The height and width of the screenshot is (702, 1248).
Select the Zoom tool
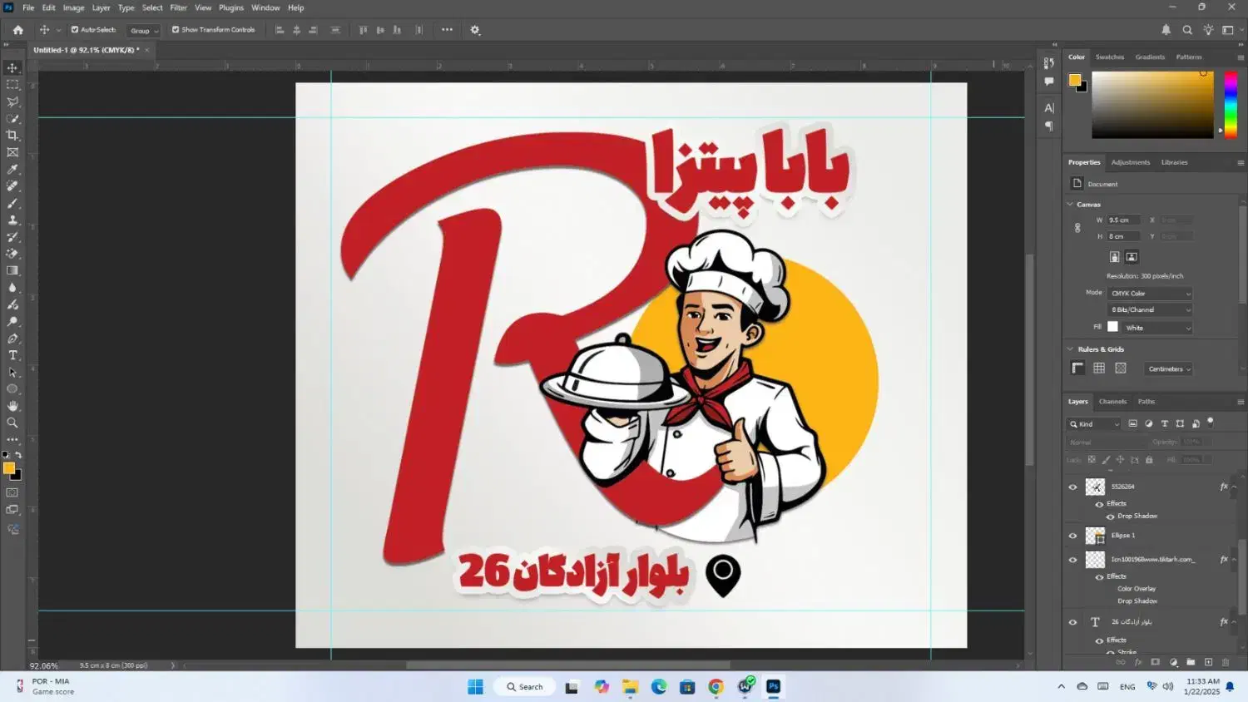(12, 423)
